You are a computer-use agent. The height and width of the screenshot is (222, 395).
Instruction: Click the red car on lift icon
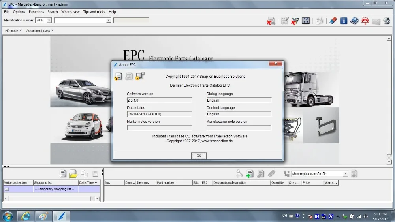365,21
